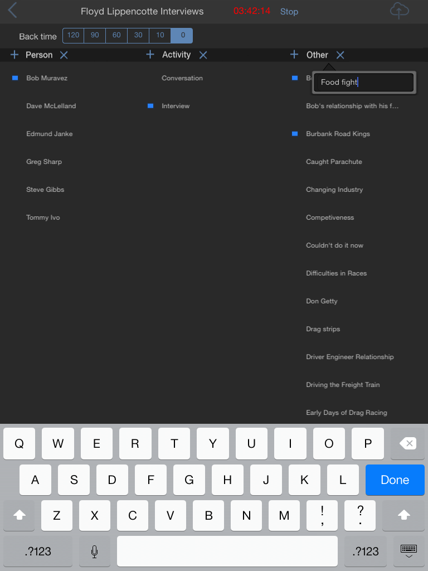Viewport: 428px width, 571px height.
Task: Tap the back arrow icon
Action: pyautogui.click(x=12, y=10)
